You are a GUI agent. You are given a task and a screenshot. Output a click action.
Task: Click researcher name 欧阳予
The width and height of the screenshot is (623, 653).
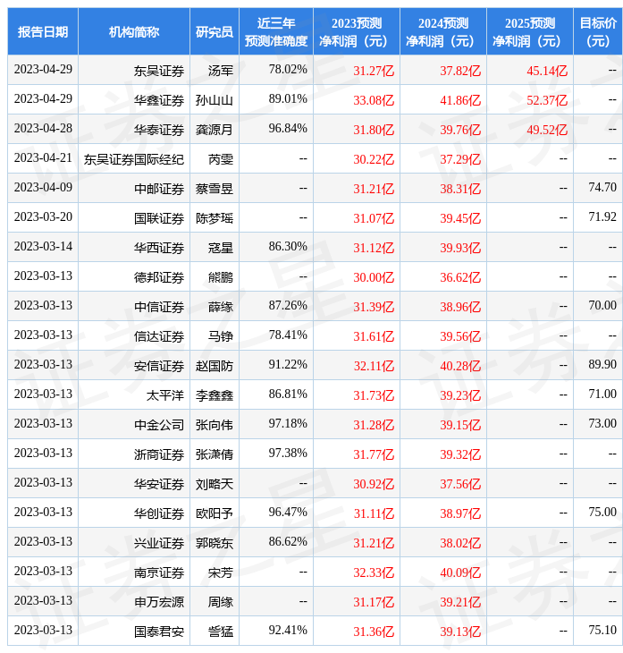coord(215,514)
